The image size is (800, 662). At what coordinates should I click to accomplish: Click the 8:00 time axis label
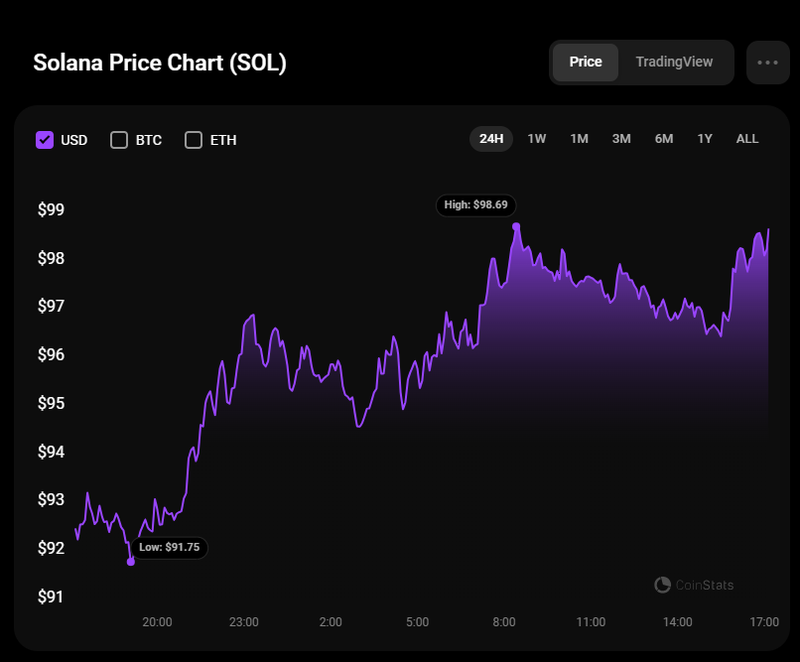504,622
